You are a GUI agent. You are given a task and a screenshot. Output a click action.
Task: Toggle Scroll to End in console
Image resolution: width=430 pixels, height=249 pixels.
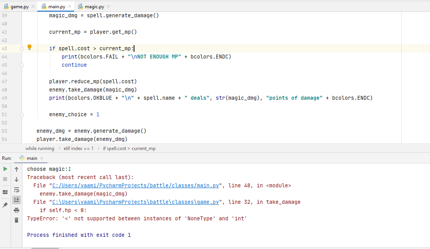tap(16, 200)
